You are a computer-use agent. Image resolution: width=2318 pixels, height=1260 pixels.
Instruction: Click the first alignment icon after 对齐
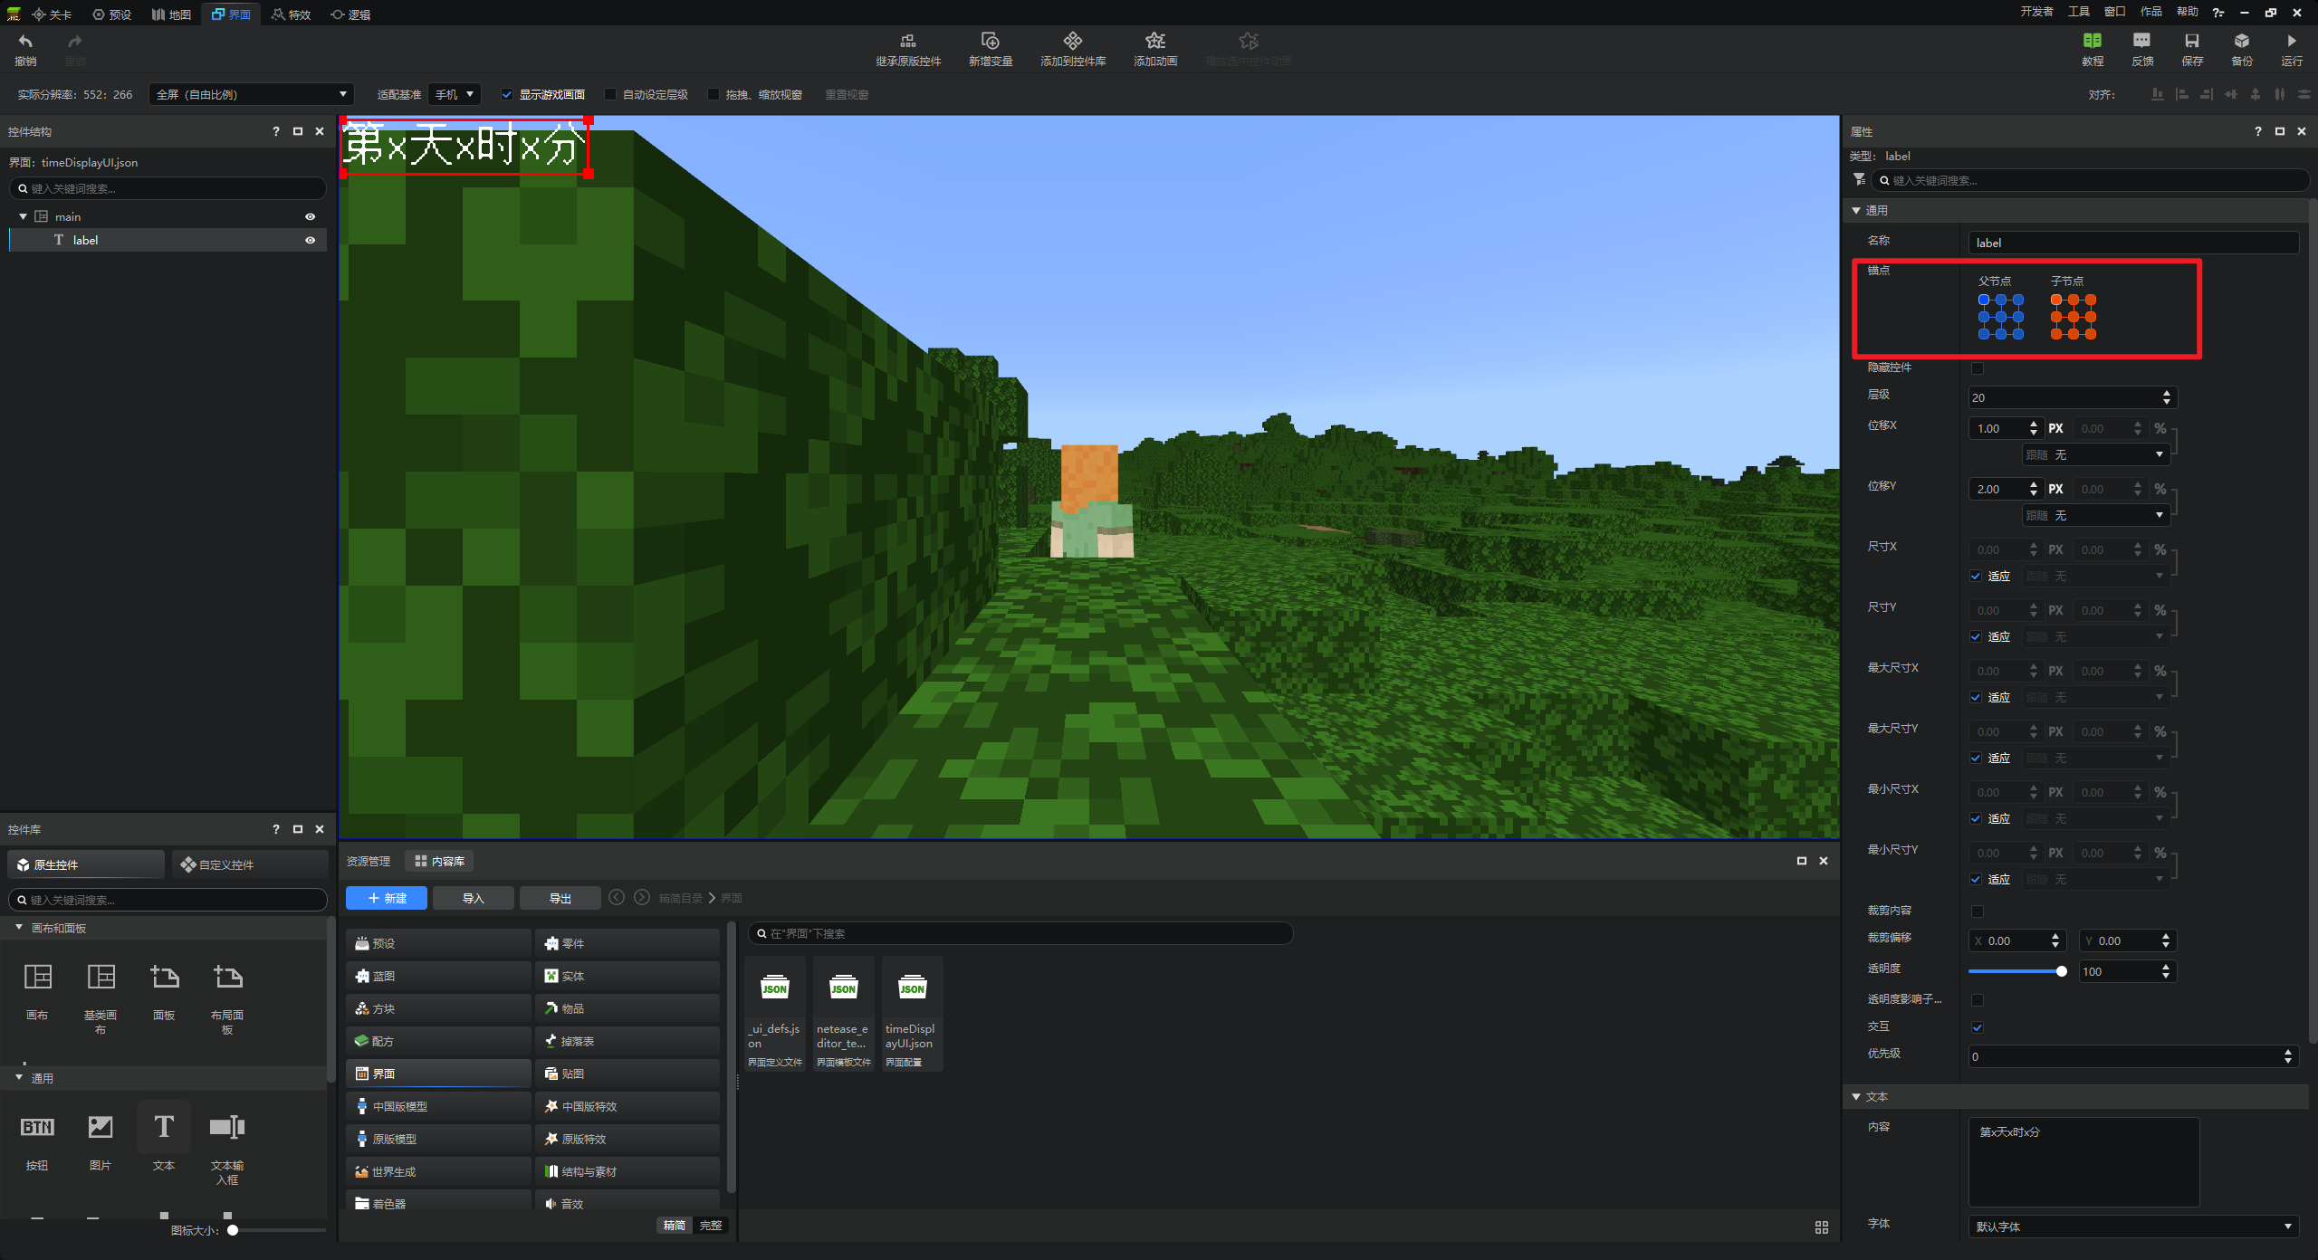point(2158,94)
